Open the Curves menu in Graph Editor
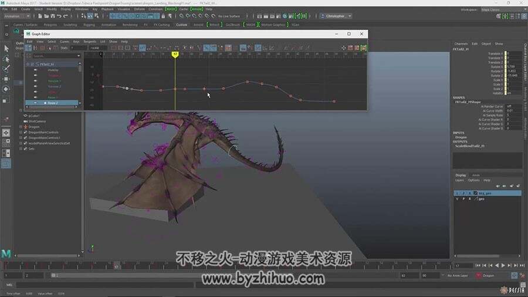Viewport: 528px width, 297px height. (65, 42)
